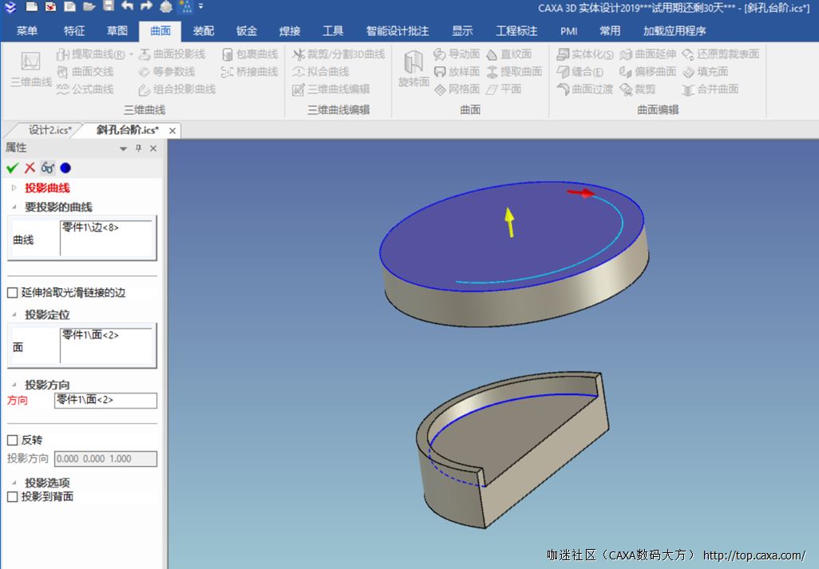This screenshot has height=569, width=819.
Task: Click the blue circle apply icon
Action: pos(65,168)
